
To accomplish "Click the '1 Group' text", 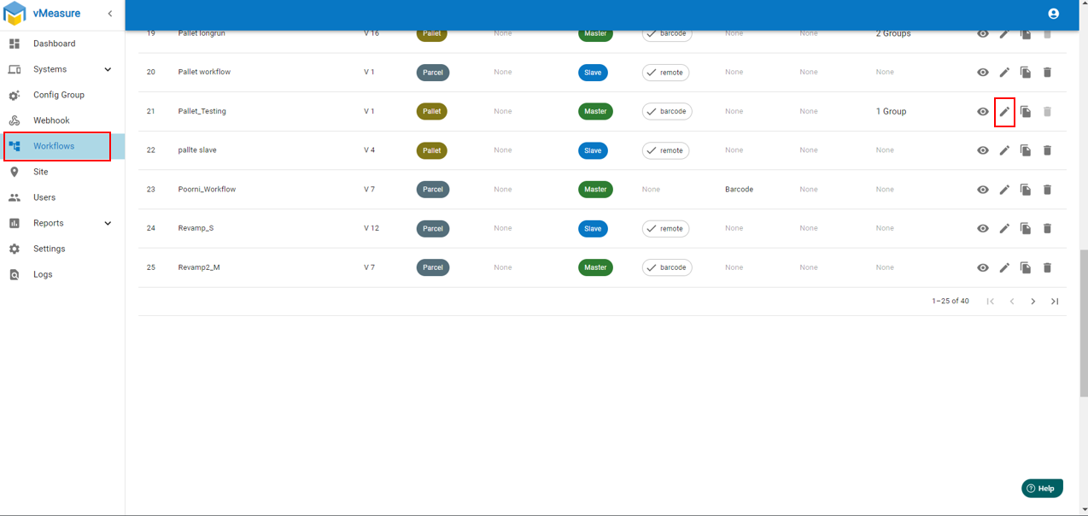I will click(x=892, y=111).
